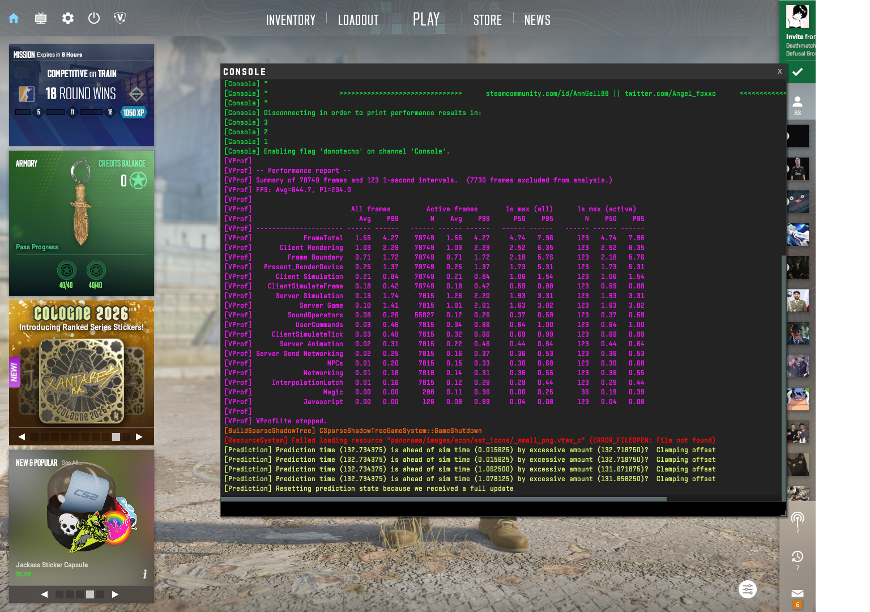870x612 pixels.
Task: Show previous store item left arrow
Action: (x=44, y=594)
